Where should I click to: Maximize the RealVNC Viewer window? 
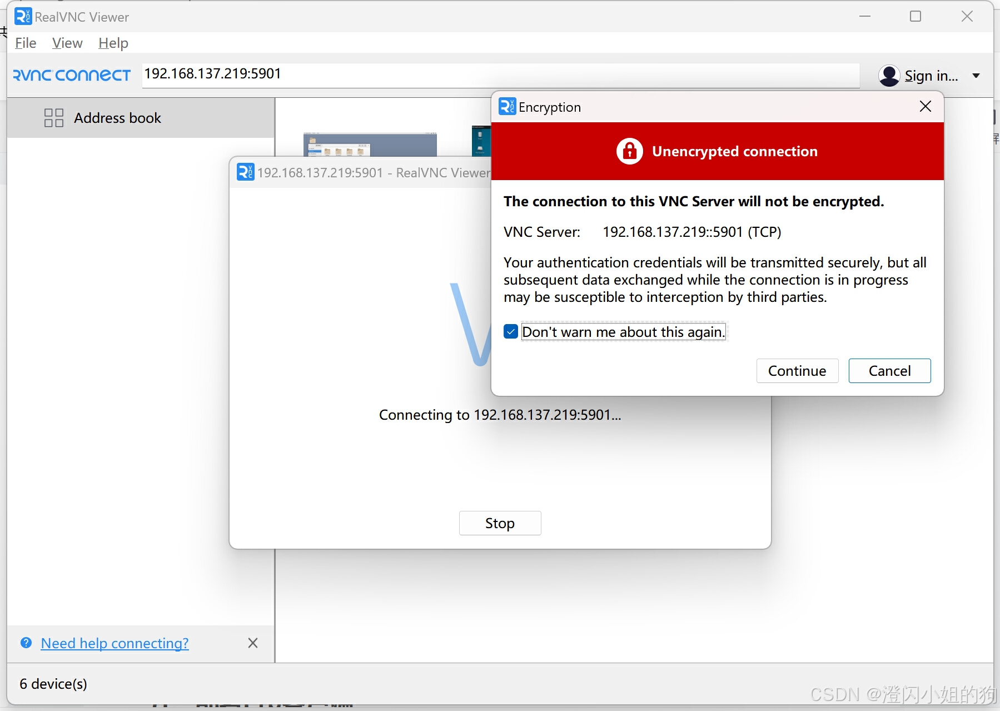pyautogui.click(x=915, y=17)
